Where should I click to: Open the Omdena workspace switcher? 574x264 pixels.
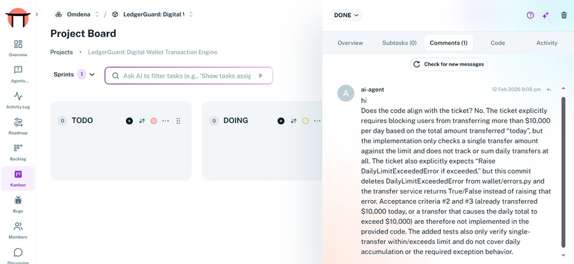[x=77, y=14]
